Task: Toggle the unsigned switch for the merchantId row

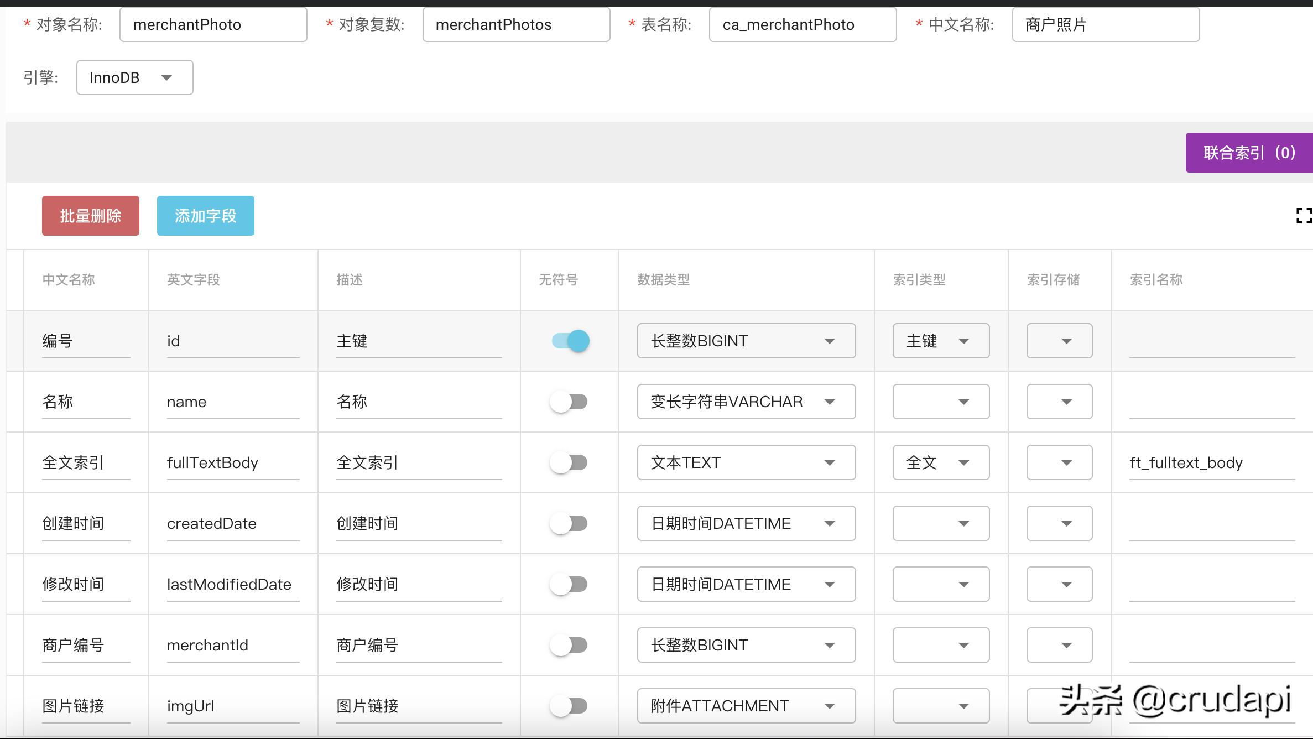Action: [x=569, y=645]
